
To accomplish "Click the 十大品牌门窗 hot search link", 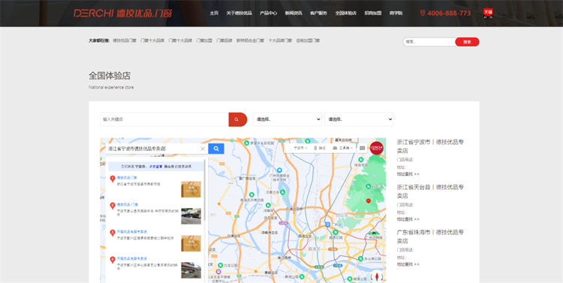I will click(280, 41).
